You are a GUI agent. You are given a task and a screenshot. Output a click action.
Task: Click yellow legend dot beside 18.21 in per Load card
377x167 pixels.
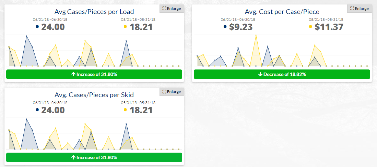click(x=125, y=27)
